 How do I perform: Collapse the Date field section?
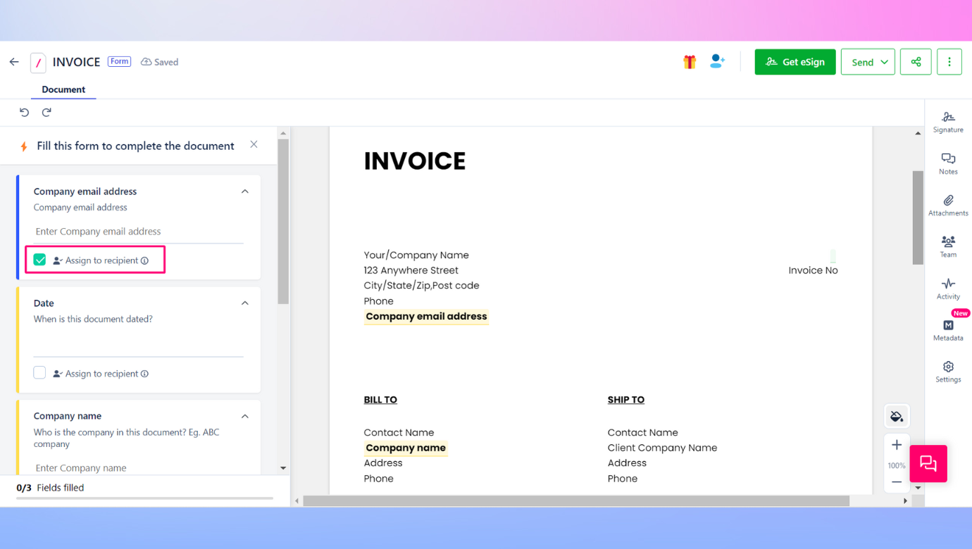tap(244, 303)
